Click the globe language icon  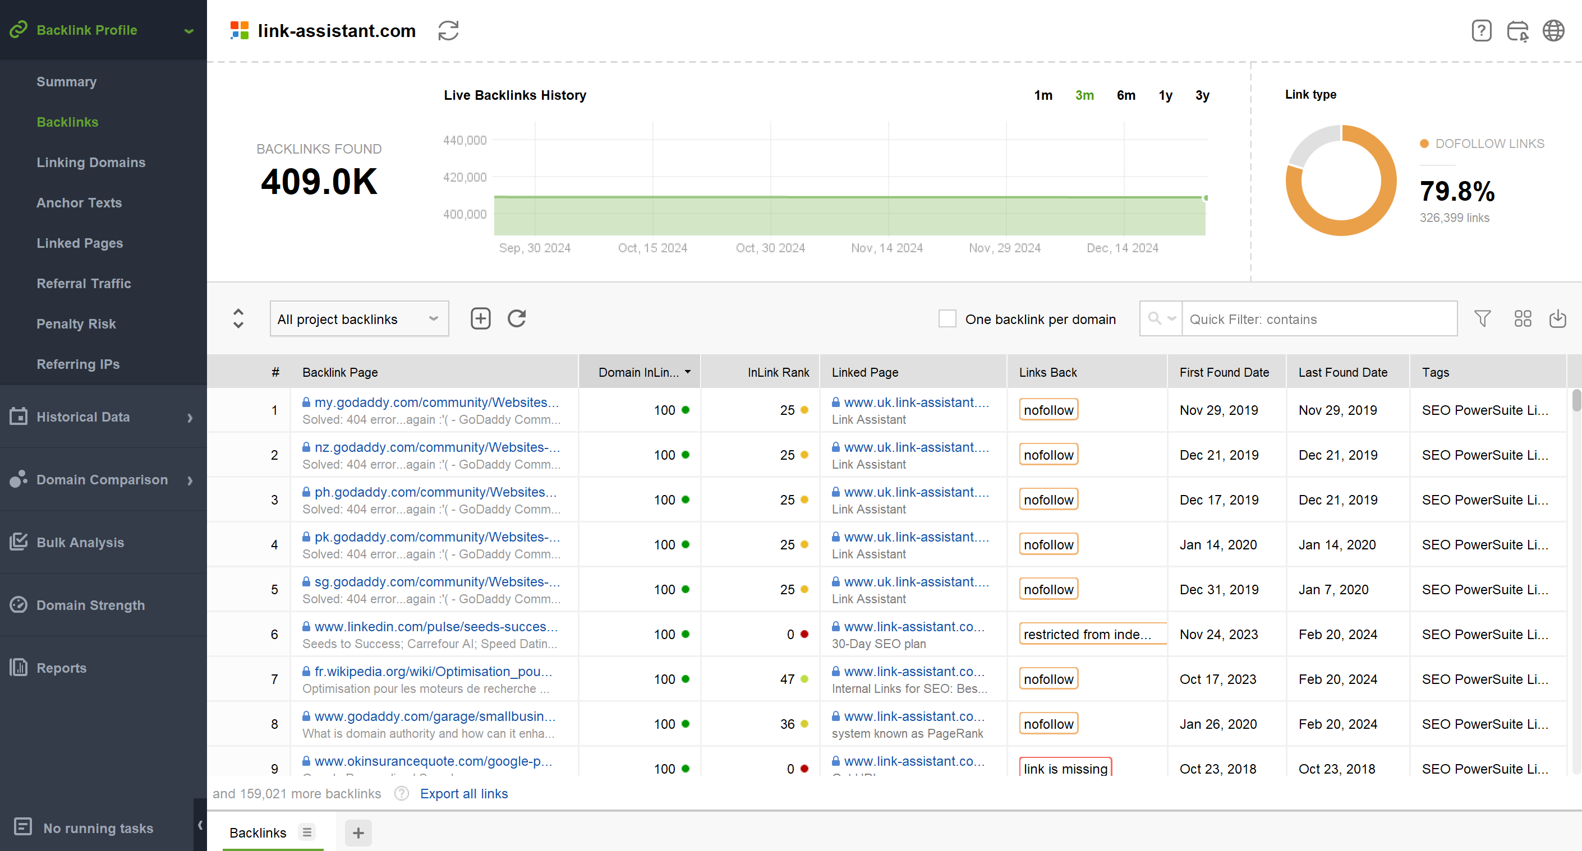pos(1554,31)
